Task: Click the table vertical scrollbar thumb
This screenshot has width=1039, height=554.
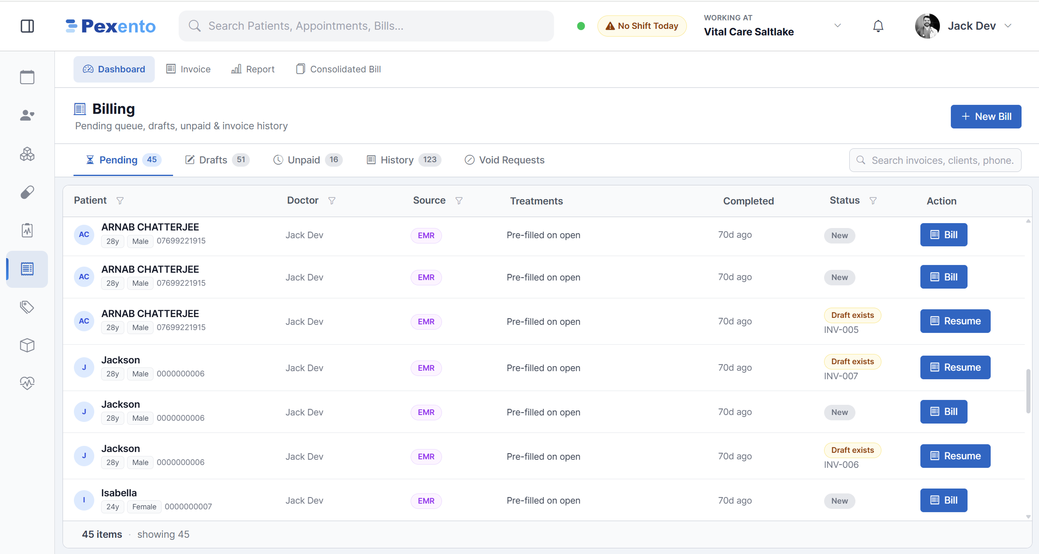Action: [1028, 391]
